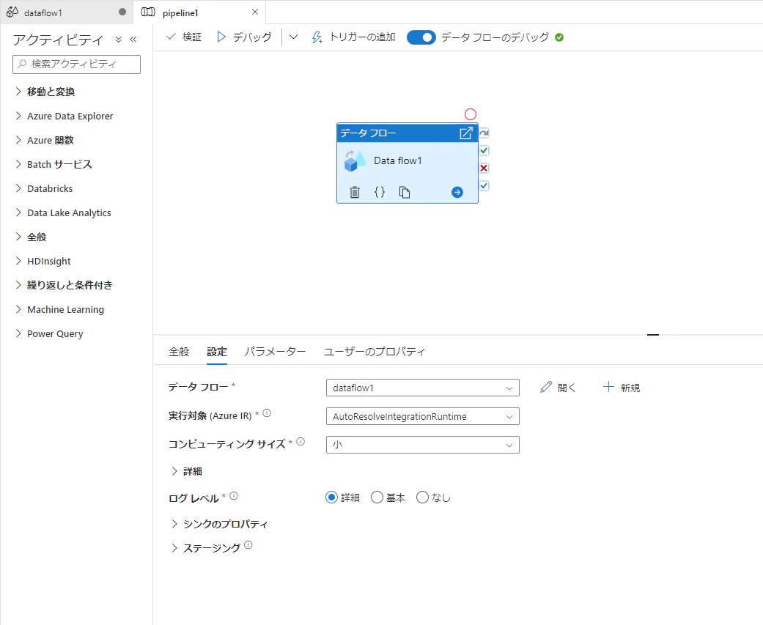Switch to the パラメーター tab
Screen dimensions: 763x625
(x=275, y=352)
